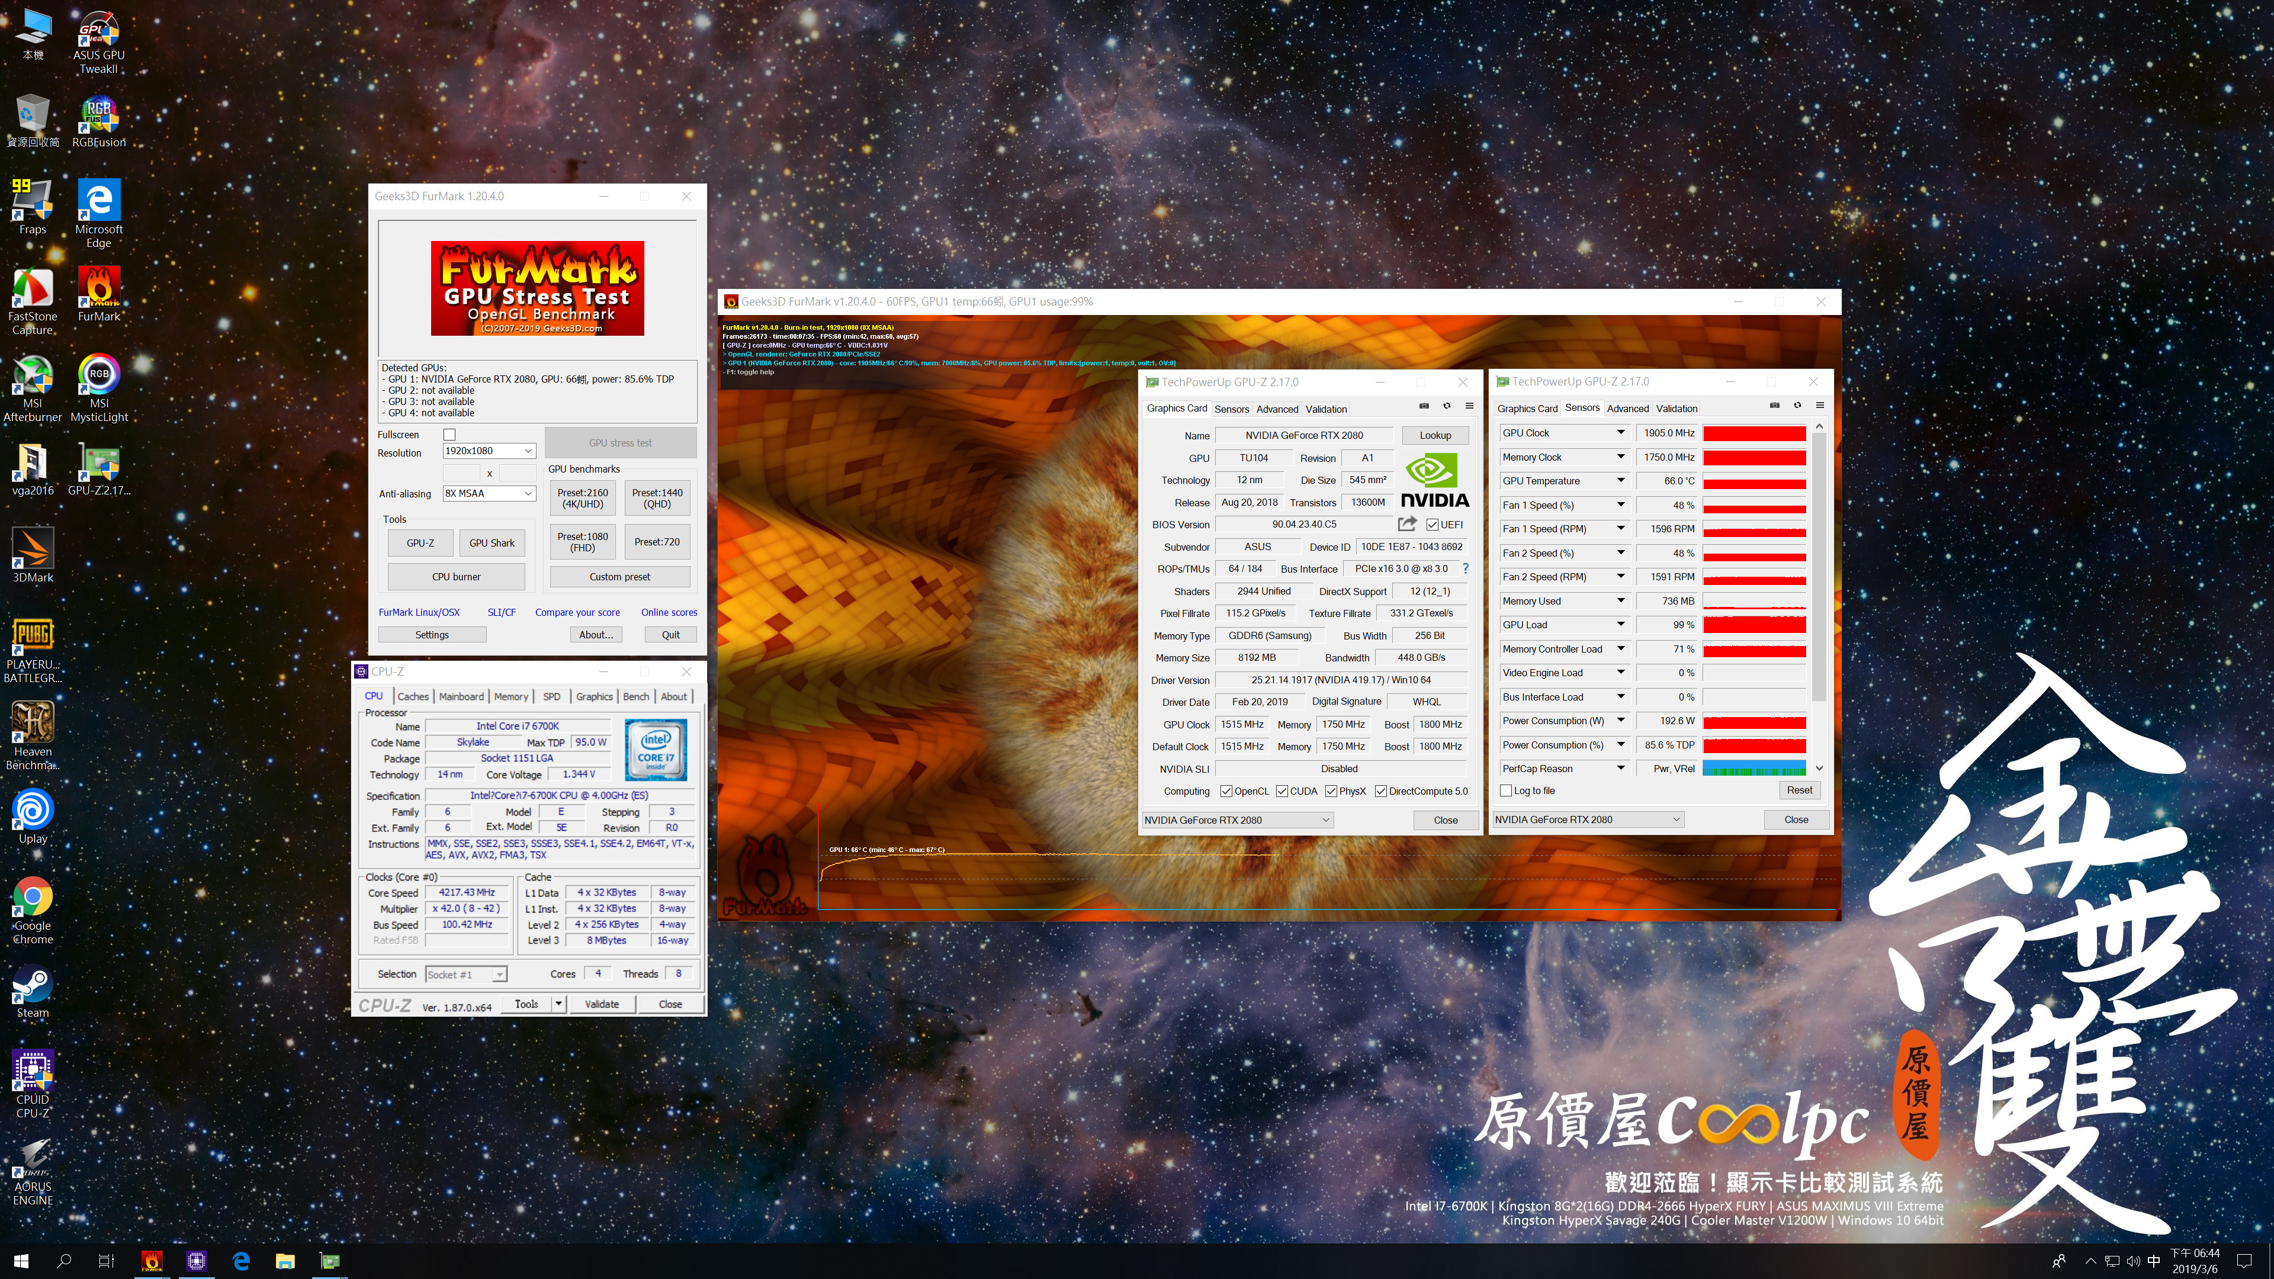Open GPU selector dropdown in GPU-Z Graphics Card window
Image resolution: width=2274 pixels, height=1279 pixels.
pos(1236,820)
